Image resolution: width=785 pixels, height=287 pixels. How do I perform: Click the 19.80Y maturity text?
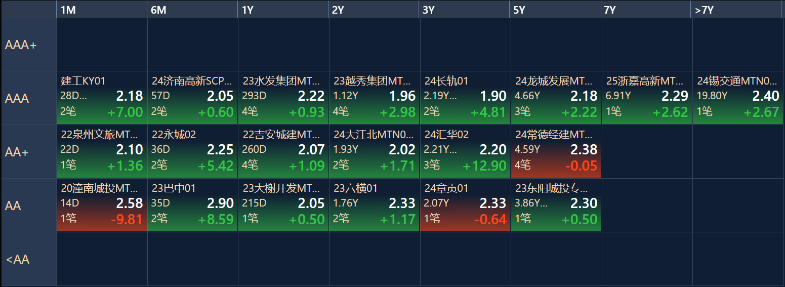(712, 95)
